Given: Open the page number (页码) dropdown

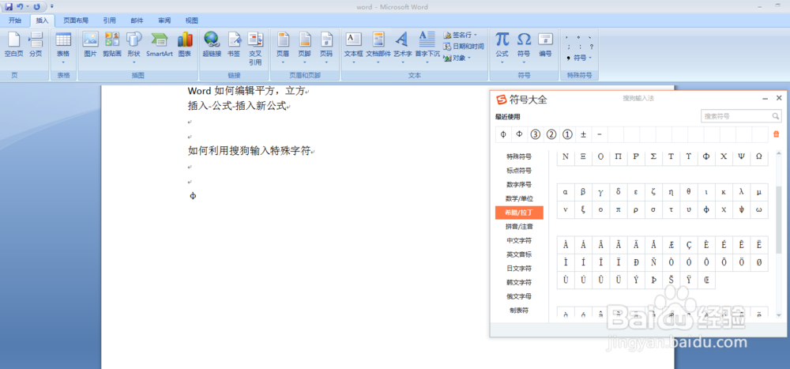Looking at the screenshot, I should [x=326, y=48].
